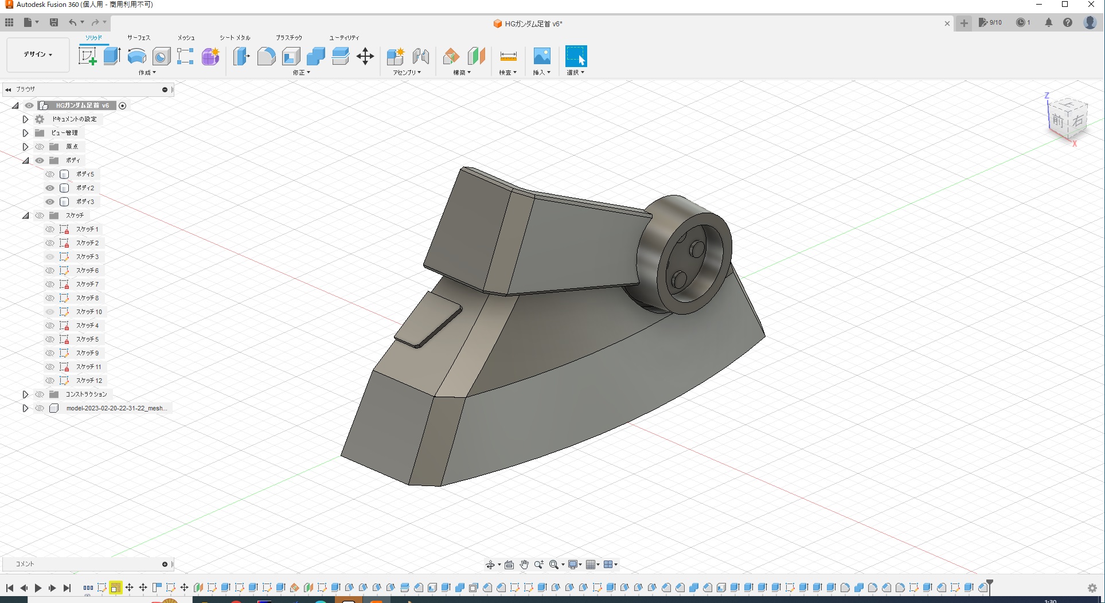Viewport: 1105px width, 603px height.
Task: Open the Insert image icon
Action: click(x=541, y=56)
